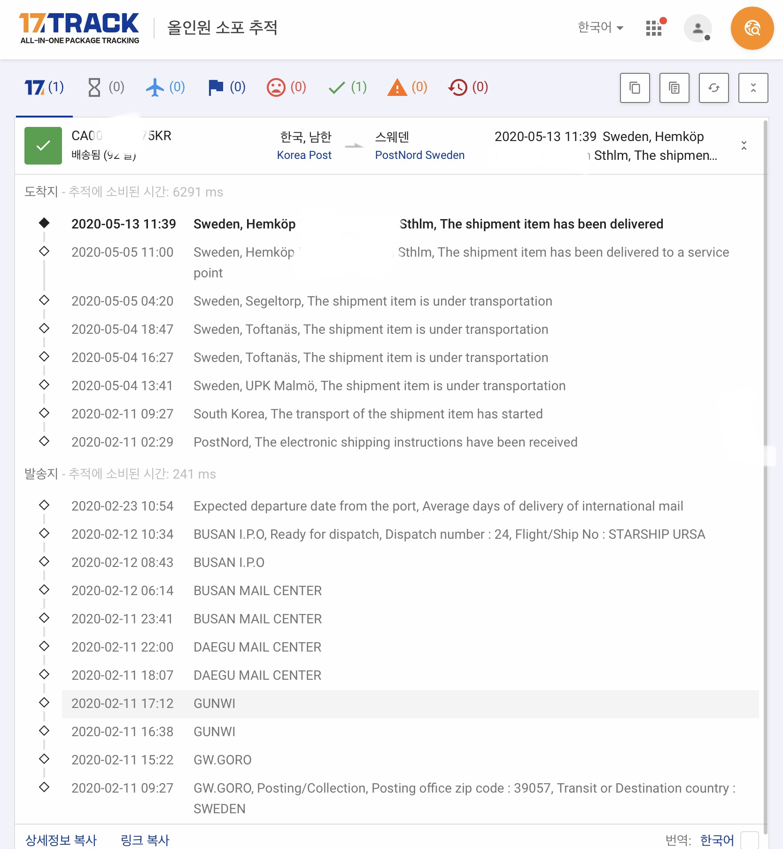Click the 상세정보 복사 link
The image size is (783, 849).
tap(61, 841)
